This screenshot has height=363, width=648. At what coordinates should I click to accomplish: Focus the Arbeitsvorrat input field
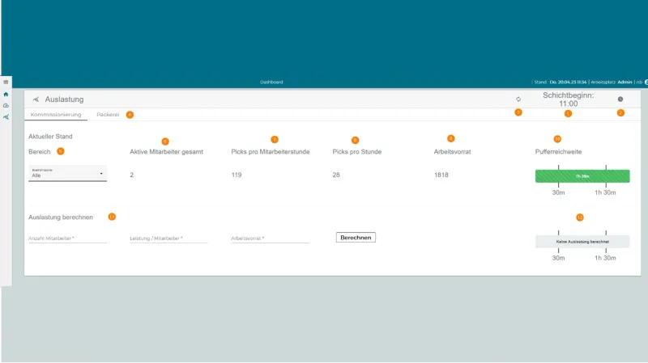(x=270, y=238)
